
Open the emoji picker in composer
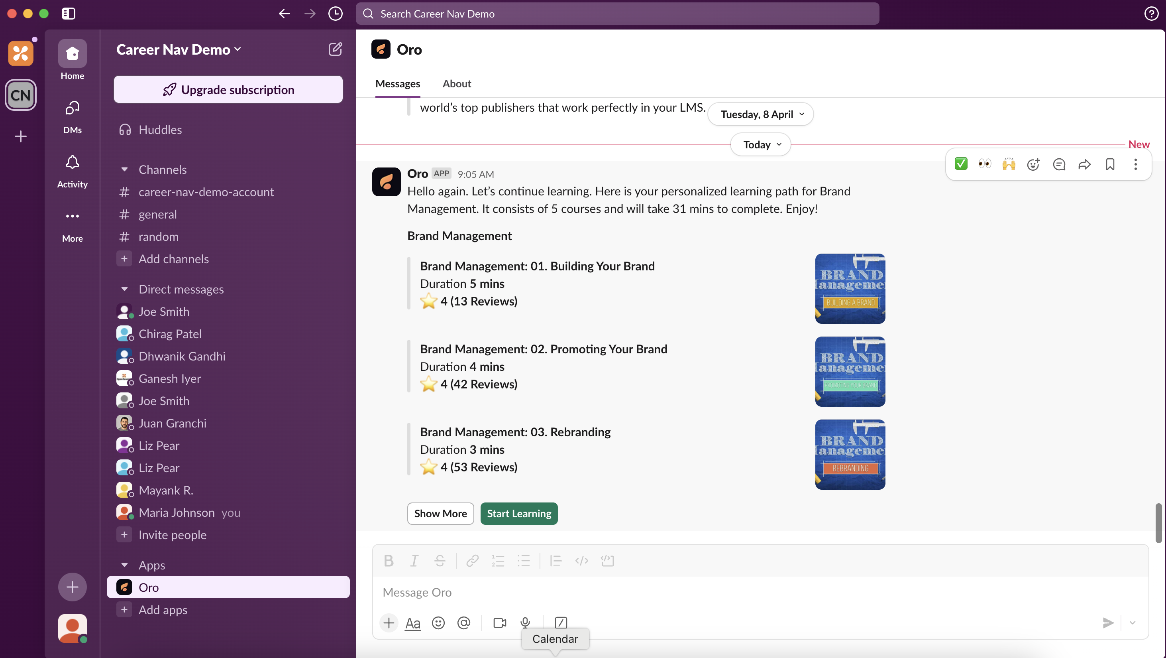[x=438, y=623]
